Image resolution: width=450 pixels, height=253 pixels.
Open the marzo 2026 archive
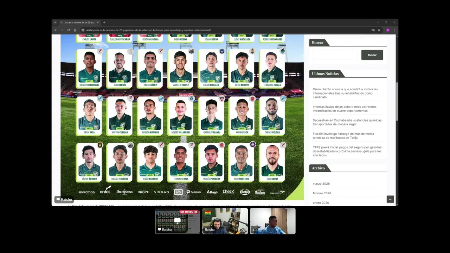(x=321, y=184)
